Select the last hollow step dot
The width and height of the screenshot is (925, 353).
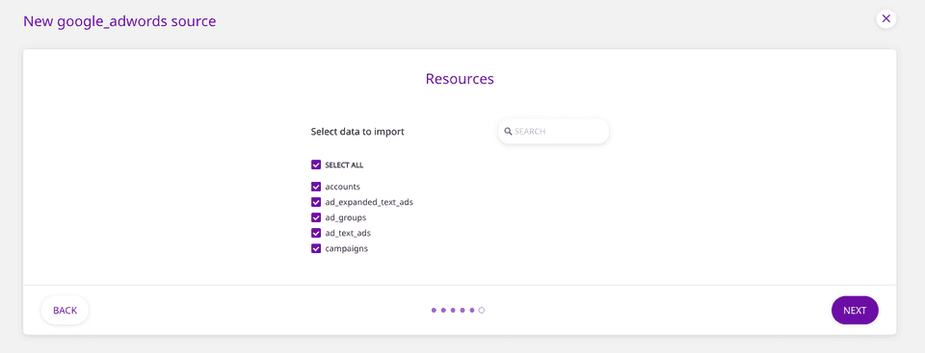coord(482,310)
